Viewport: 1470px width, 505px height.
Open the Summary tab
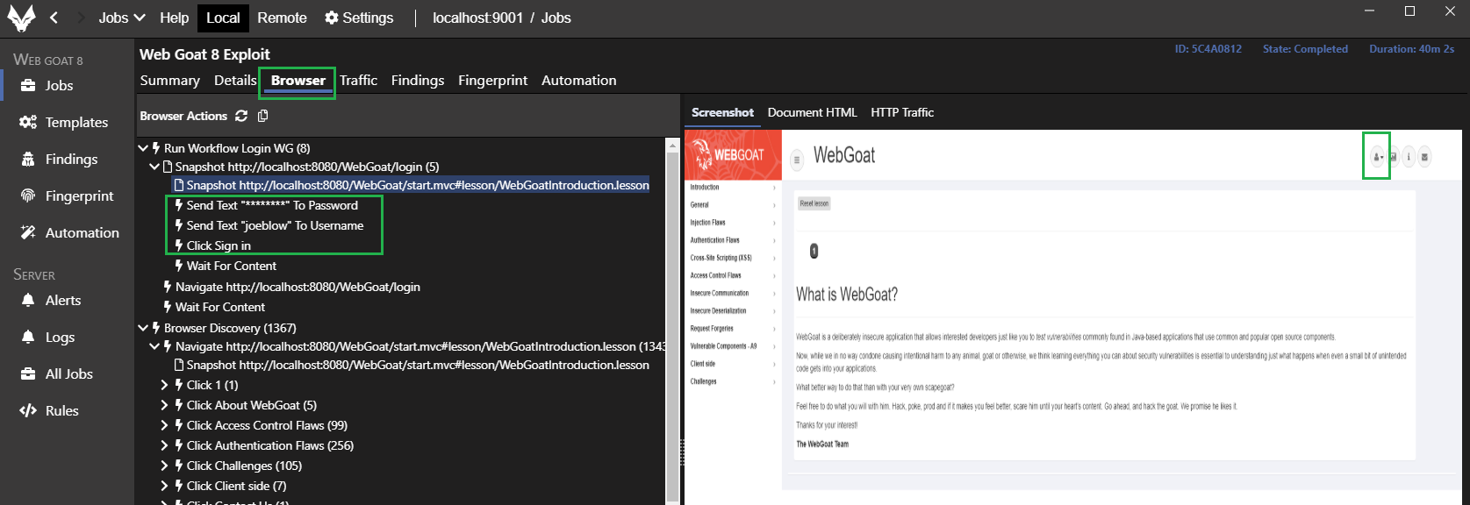[x=169, y=81]
